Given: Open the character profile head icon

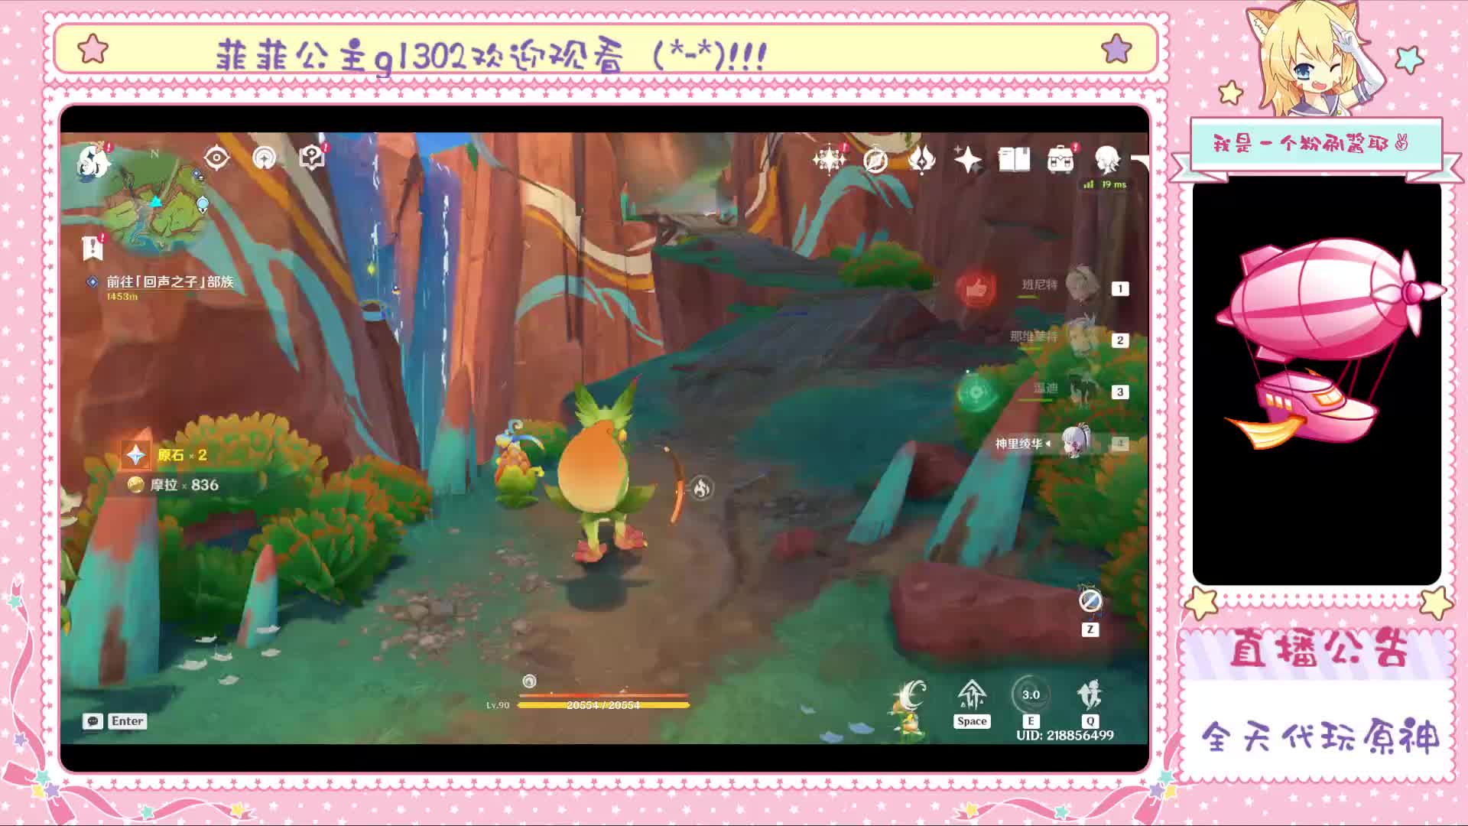Looking at the screenshot, I should click(1106, 160).
